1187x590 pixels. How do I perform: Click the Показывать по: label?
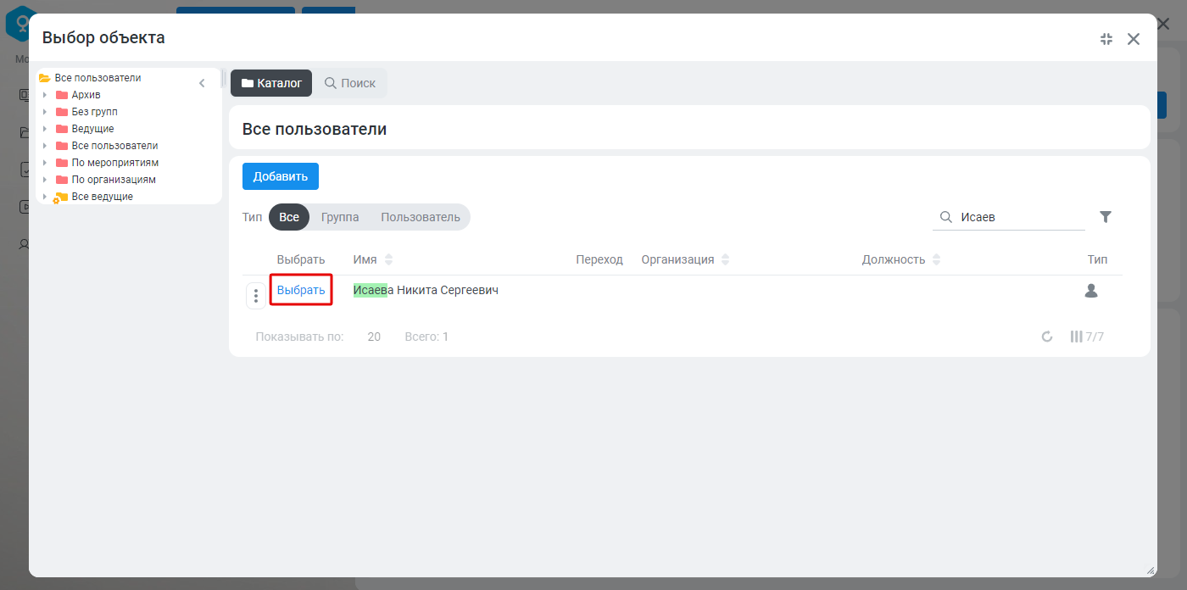coord(299,337)
